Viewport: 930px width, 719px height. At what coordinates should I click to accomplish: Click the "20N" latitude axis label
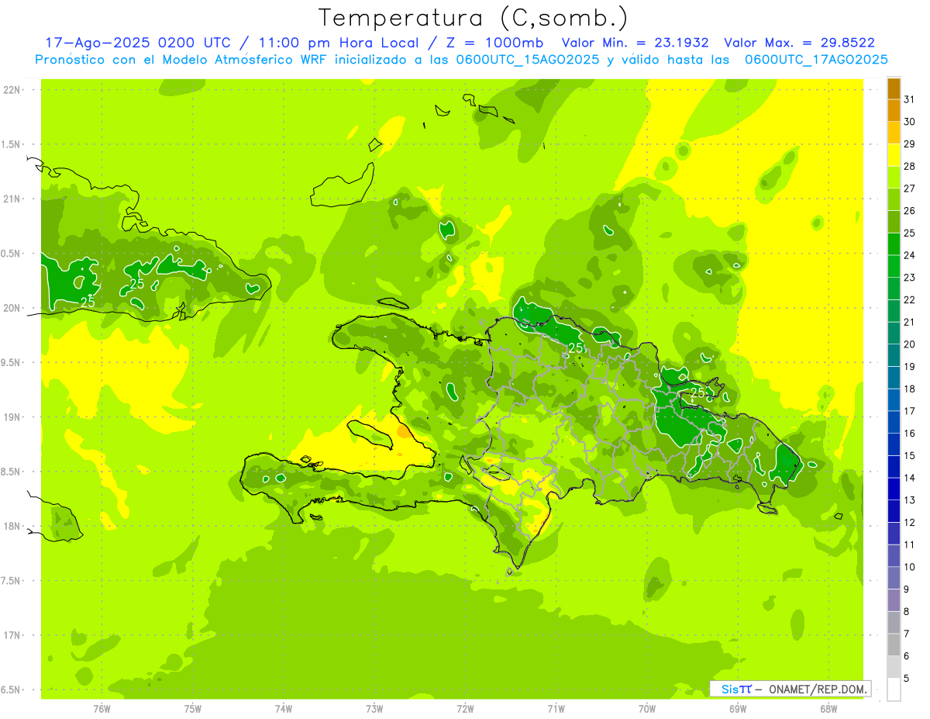click(12, 309)
